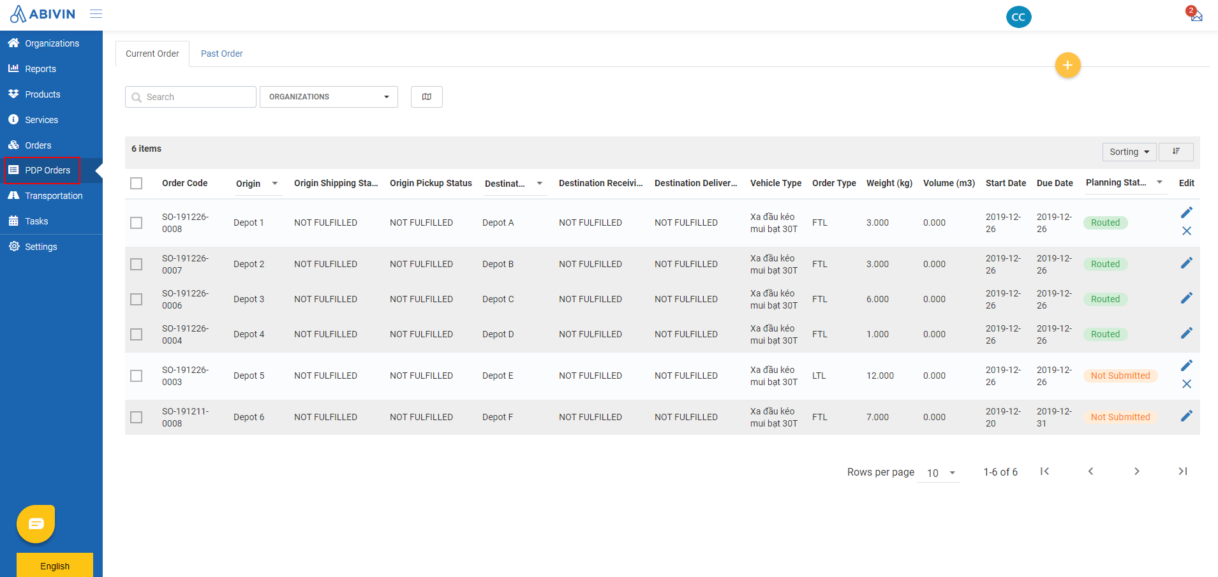1218x577 pixels.
Task: Check the box for order SO-191211-0008
Action: [136, 417]
